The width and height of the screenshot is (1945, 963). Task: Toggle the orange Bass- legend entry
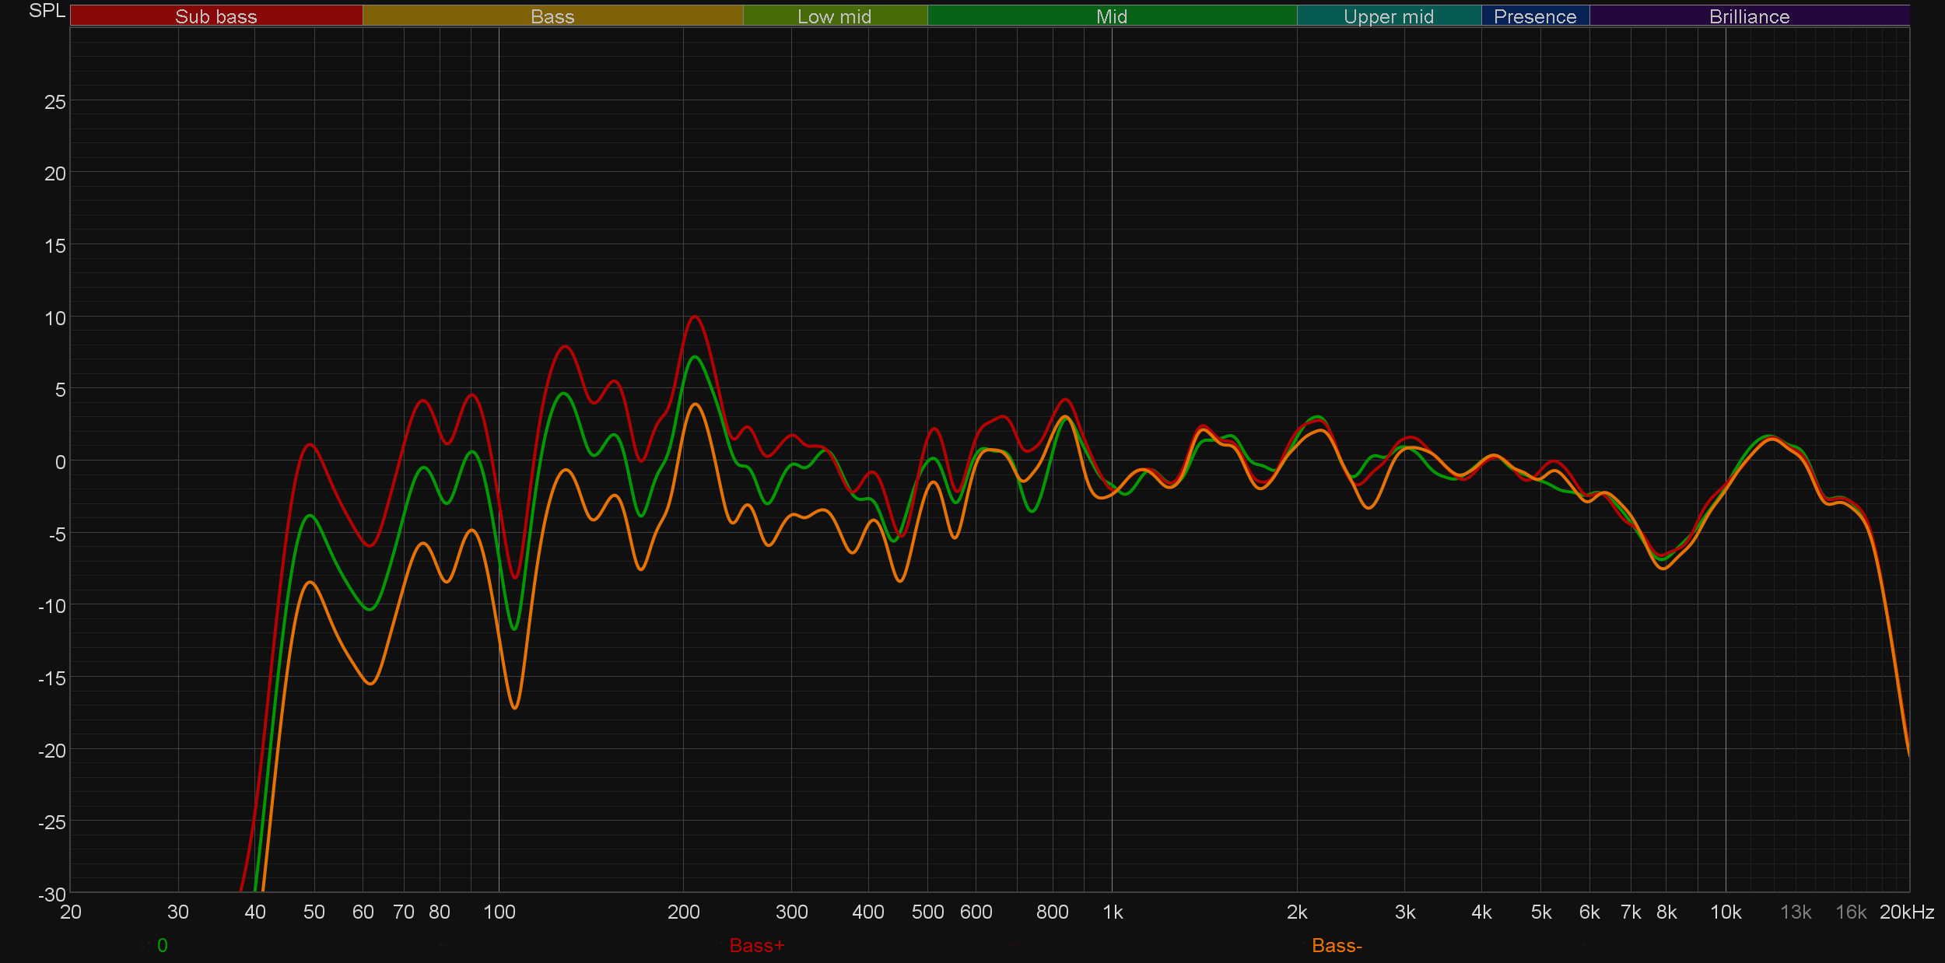pyautogui.click(x=1336, y=945)
